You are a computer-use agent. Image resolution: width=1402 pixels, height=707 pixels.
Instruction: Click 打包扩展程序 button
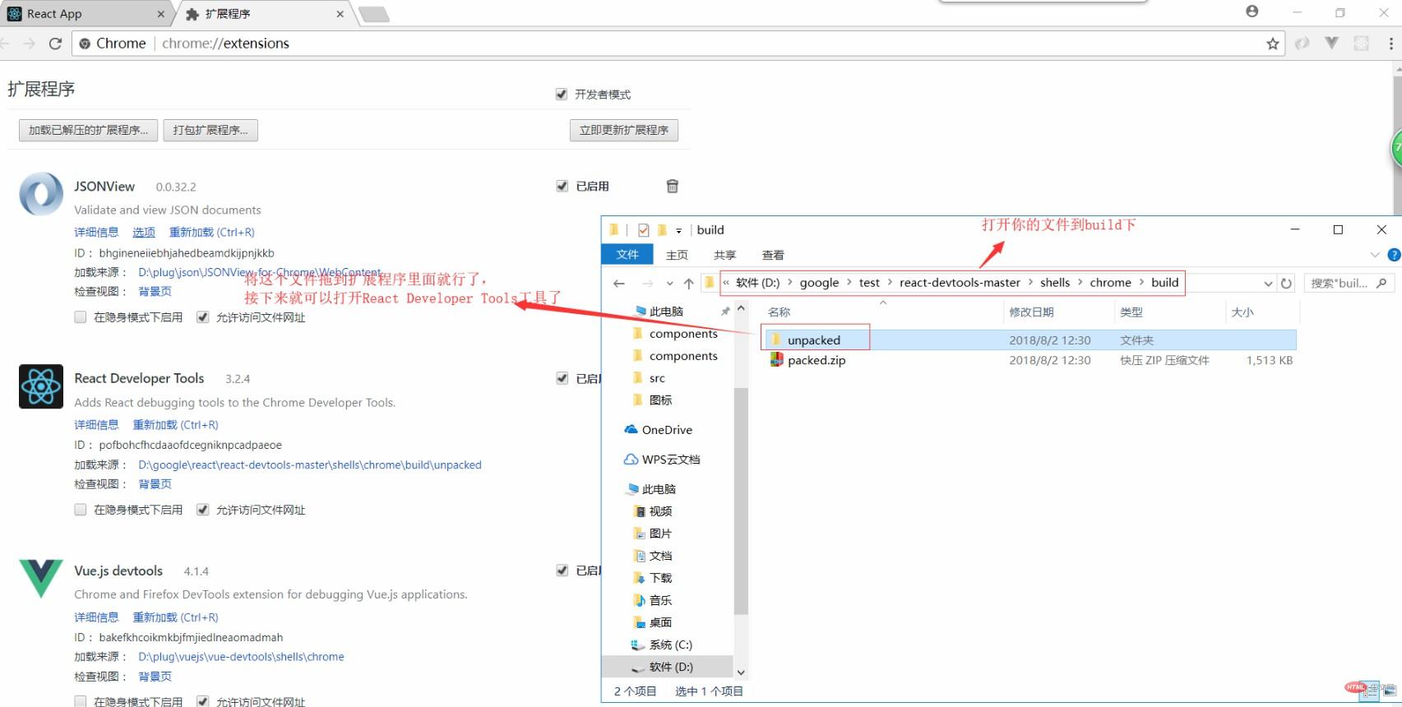pyautogui.click(x=211, y=130)
